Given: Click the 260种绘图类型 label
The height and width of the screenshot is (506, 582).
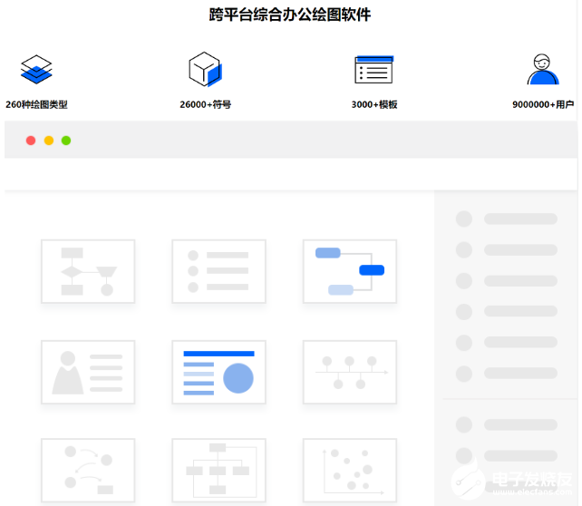Looking at the screenshot, I should tap(36, 105).
